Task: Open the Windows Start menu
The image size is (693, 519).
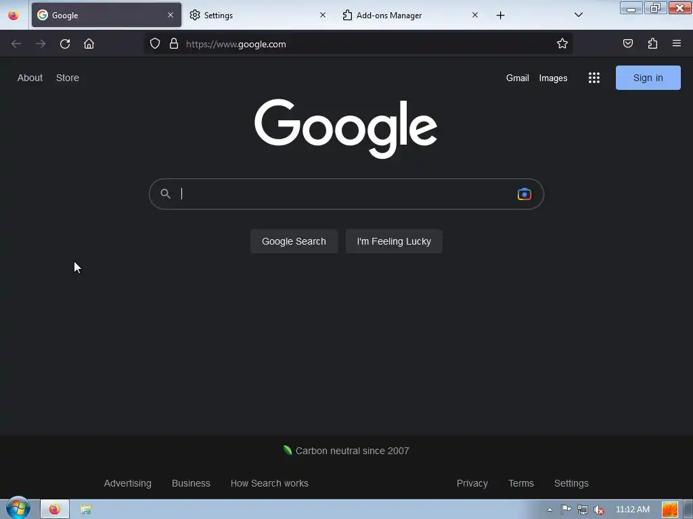Action: [18, 508]
